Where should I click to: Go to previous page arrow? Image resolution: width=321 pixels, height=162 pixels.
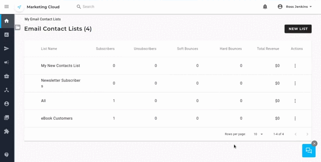pos(295,134)
